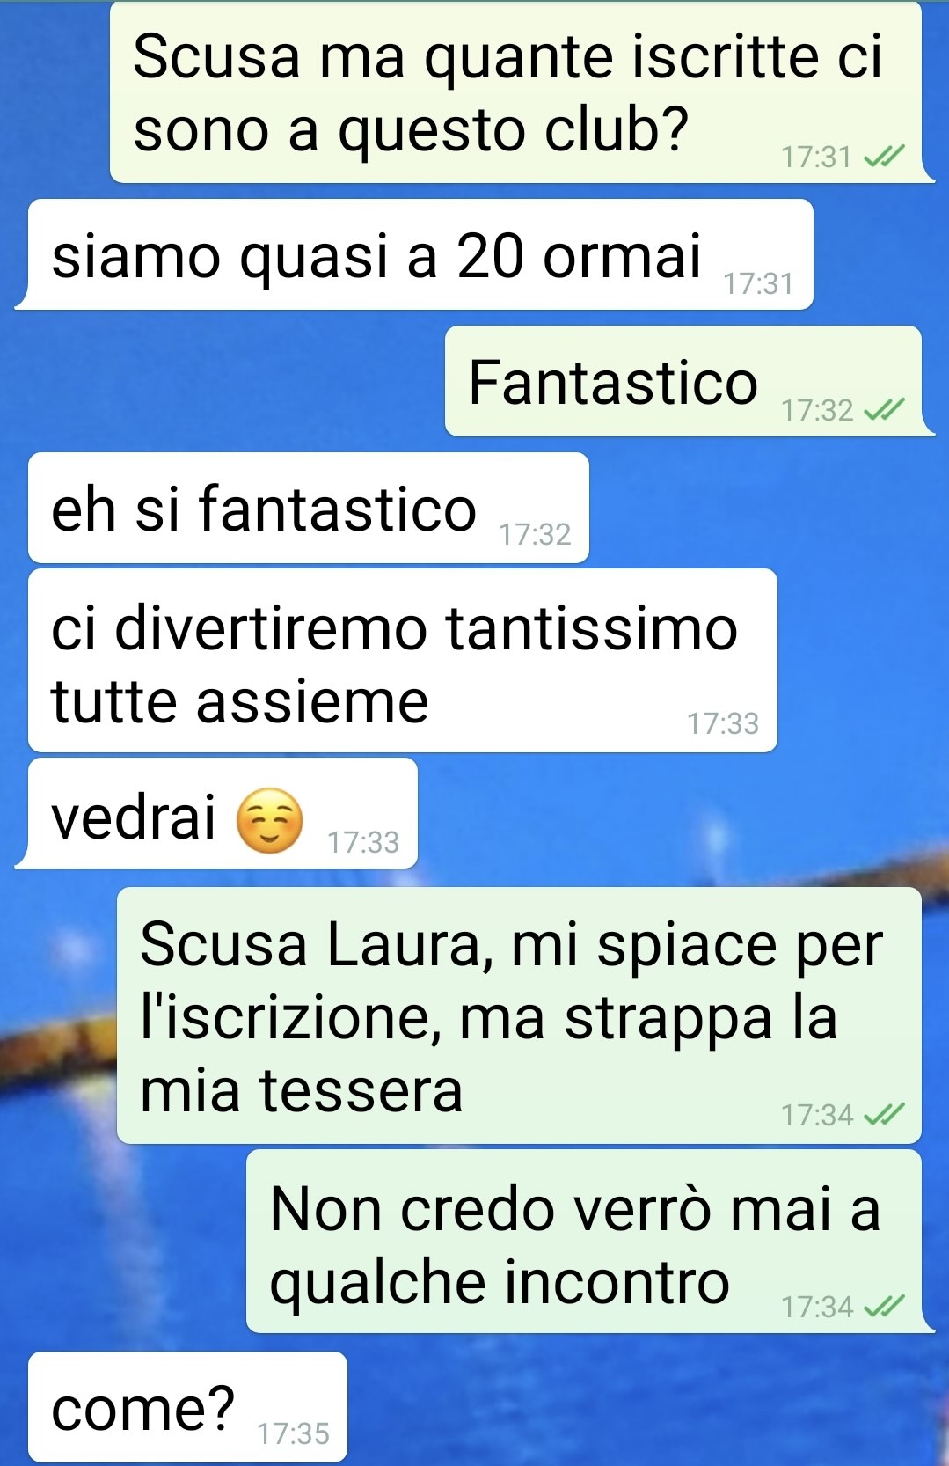Click the 17:35 timestamp beside 'come?'
Screen dimensions: 949x1466
[293, 1433]
